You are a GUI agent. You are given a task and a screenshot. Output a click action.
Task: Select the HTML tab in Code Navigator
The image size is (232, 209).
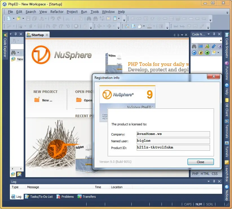coord(205,174)
